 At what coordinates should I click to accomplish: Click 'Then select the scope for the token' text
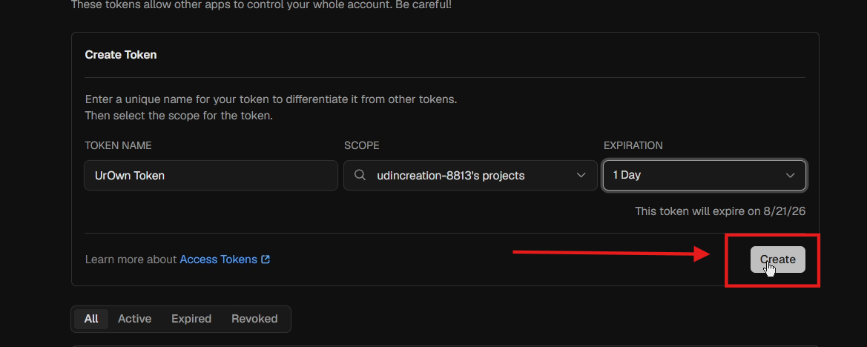pos(179,116)
